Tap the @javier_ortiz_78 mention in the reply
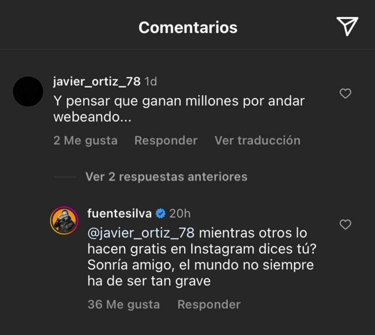This screenshot has width=375, height=335. tap(141, 233)
